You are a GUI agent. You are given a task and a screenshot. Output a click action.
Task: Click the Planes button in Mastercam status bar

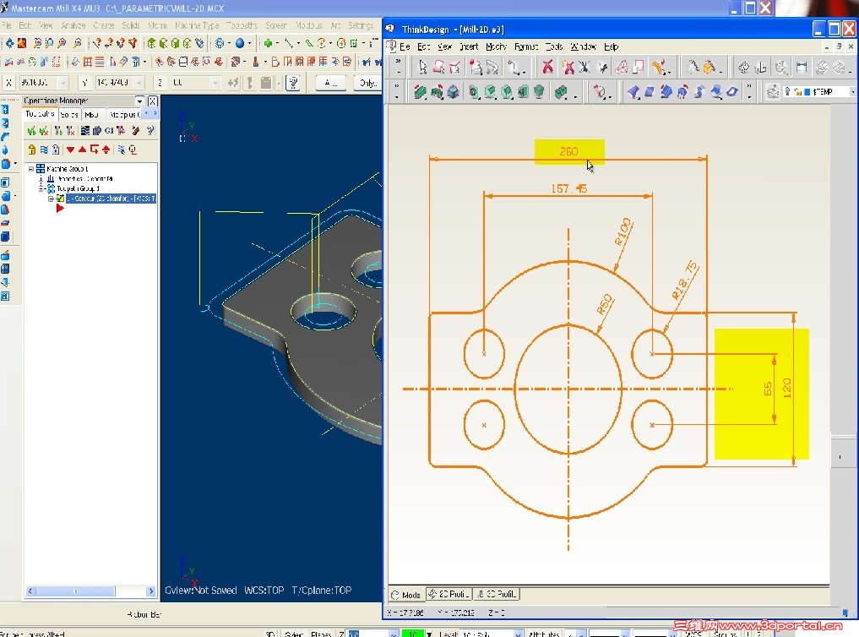click(320, 634)
